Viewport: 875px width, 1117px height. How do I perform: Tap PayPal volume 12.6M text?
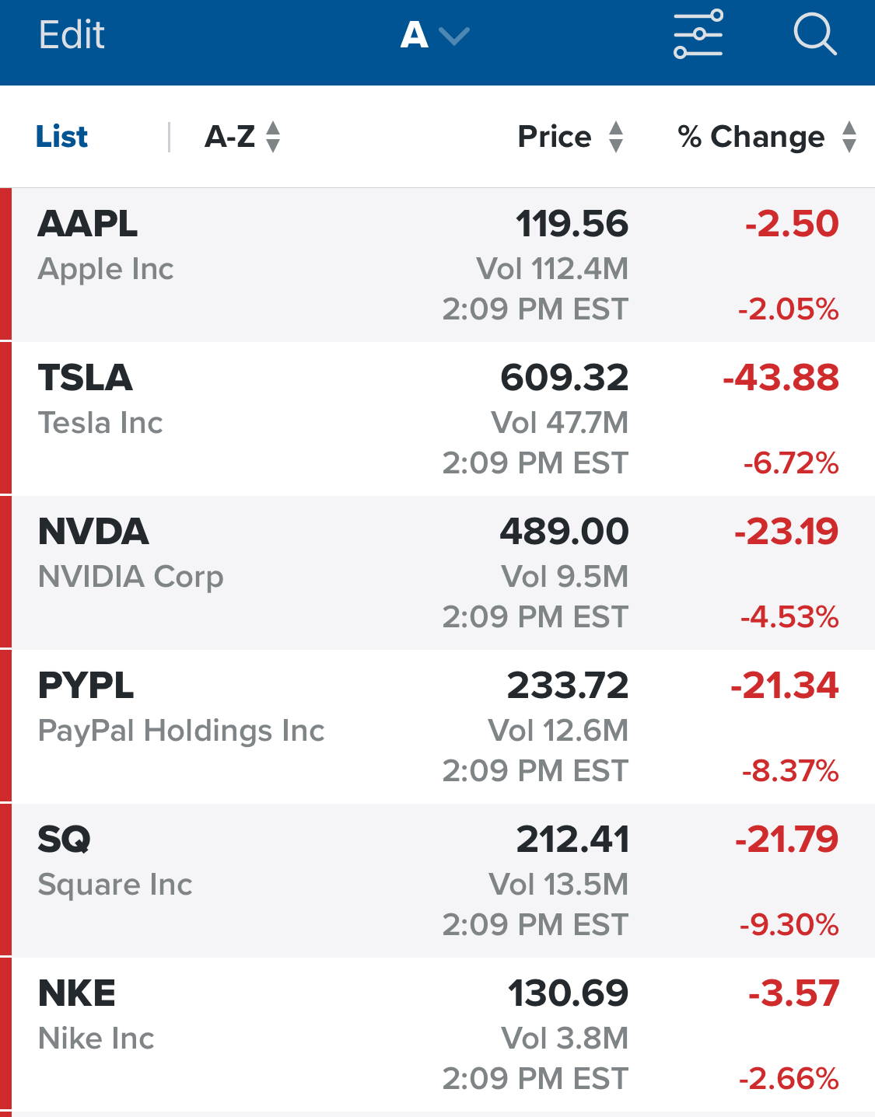pos(558,731)
